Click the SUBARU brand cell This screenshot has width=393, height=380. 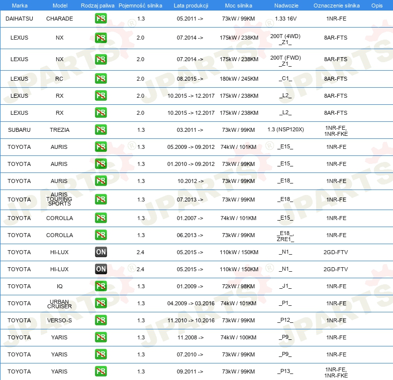pyautogui.click(x=19, y=130)
